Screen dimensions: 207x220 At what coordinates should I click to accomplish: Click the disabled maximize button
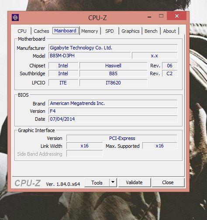[161, 16]
